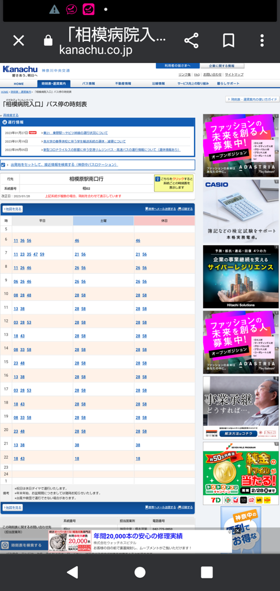This screenshot has height=591, width=280.
Task: Bookmark this timetable page
Action: 229,40
